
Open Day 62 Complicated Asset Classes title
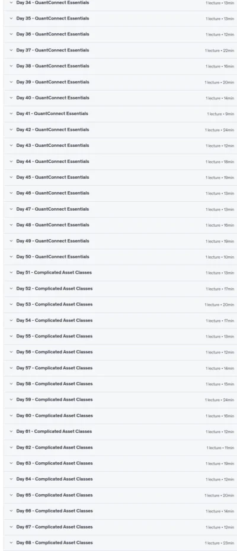point(55,447)
